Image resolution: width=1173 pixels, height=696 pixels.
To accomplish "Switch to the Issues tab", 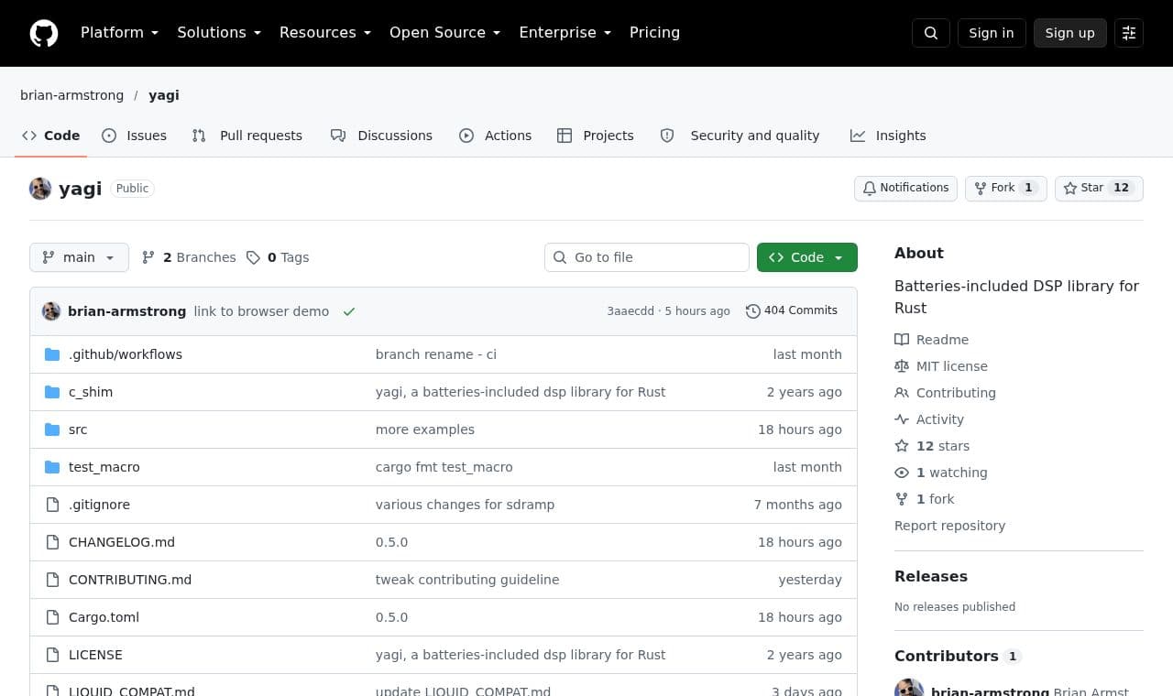I will 135,136.
